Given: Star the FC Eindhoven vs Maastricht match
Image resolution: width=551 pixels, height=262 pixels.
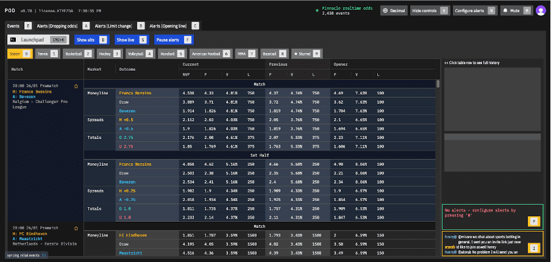Looking at the screenshot, I should pos(76,228).
